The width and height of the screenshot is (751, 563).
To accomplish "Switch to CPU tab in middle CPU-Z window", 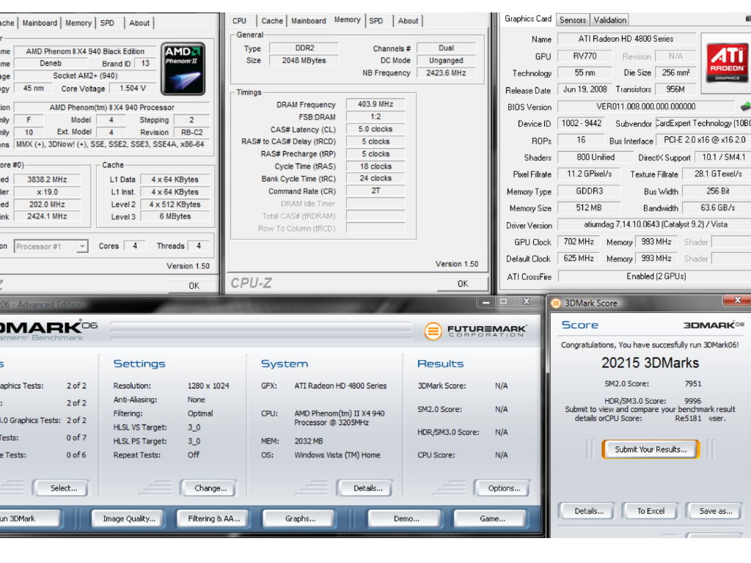I will (240, 21).
